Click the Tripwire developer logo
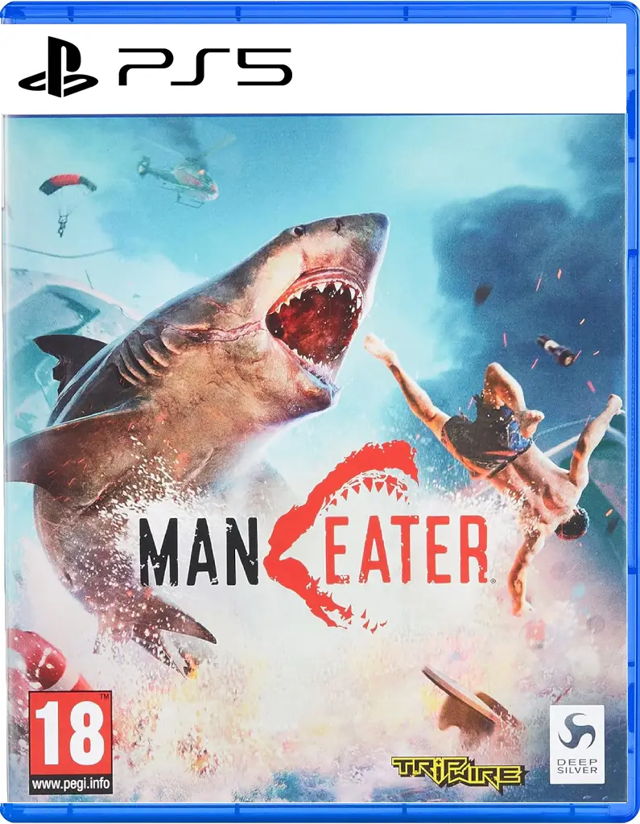This screenshot has height=824, width=640. tap(459, 772)
